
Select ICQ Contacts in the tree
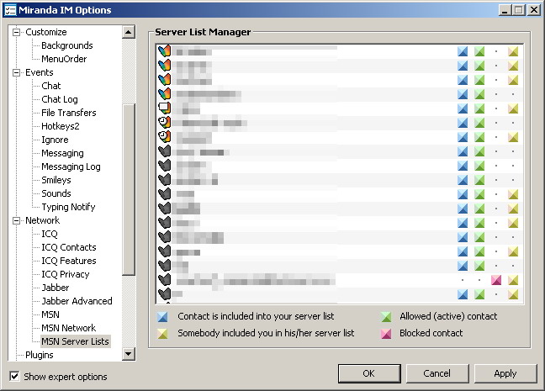click(69, 247)
